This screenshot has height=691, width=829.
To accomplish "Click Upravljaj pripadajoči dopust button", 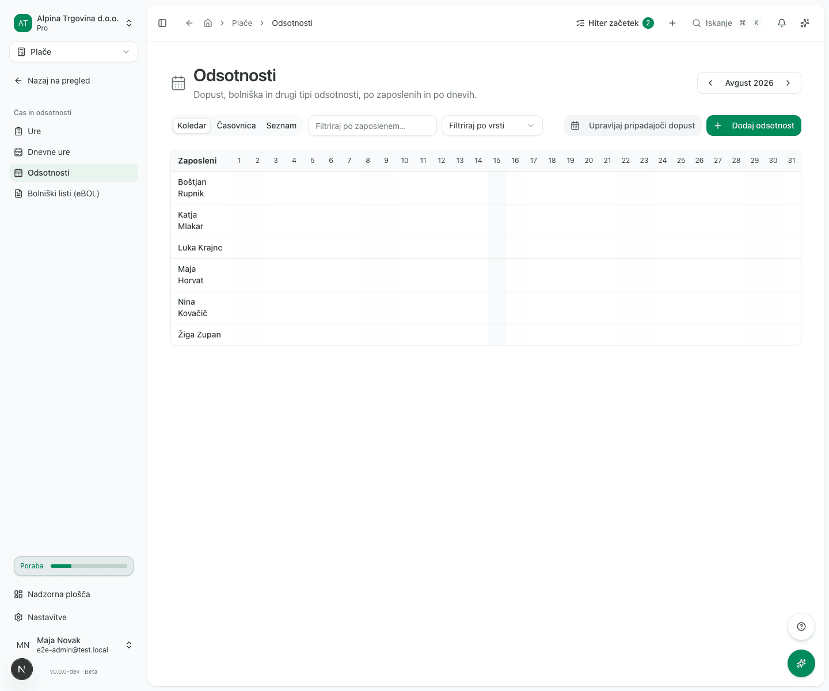I will (633, 126).
